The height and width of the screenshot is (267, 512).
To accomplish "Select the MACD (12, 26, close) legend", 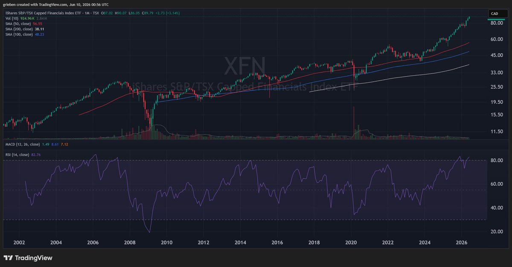I will coord(22,144).
